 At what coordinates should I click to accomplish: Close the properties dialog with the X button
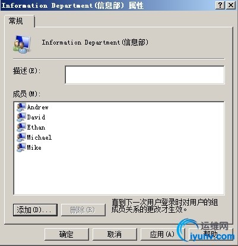coord(230,5)
